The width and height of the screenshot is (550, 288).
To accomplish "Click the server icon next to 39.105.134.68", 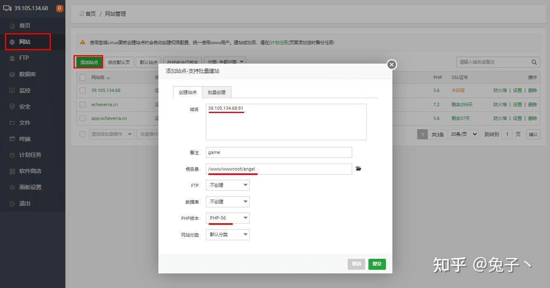I will [7, 8].
